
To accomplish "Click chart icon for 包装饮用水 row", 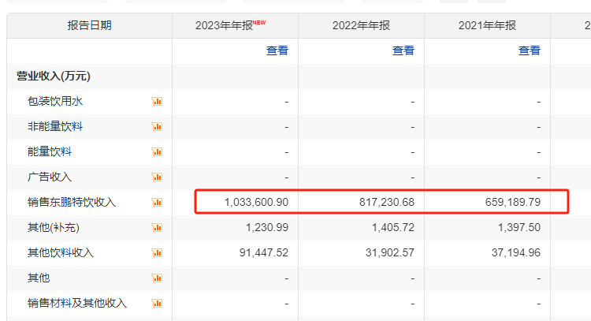I will (157, 101).
